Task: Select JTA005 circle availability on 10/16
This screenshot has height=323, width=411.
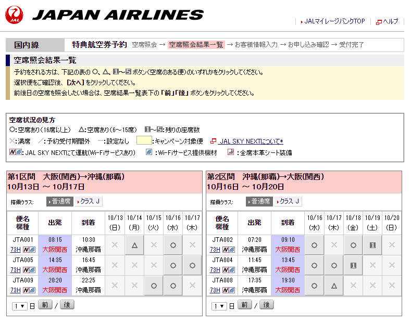Action: click(173, 265)
